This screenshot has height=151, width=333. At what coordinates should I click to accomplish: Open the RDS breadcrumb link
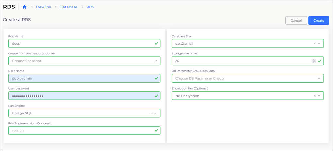pos(90,7)
